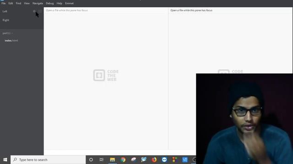Open the Edit menu

(x=11, y=3)
